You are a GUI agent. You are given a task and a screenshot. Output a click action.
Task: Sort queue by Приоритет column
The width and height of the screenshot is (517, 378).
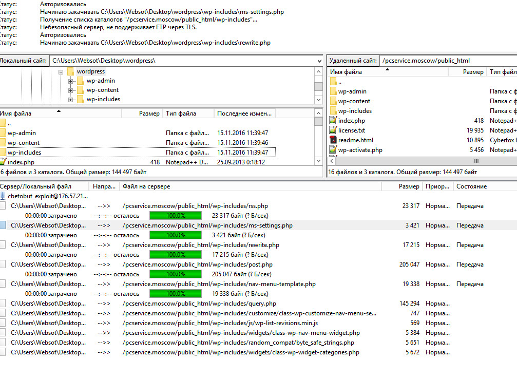click(437, 186)
